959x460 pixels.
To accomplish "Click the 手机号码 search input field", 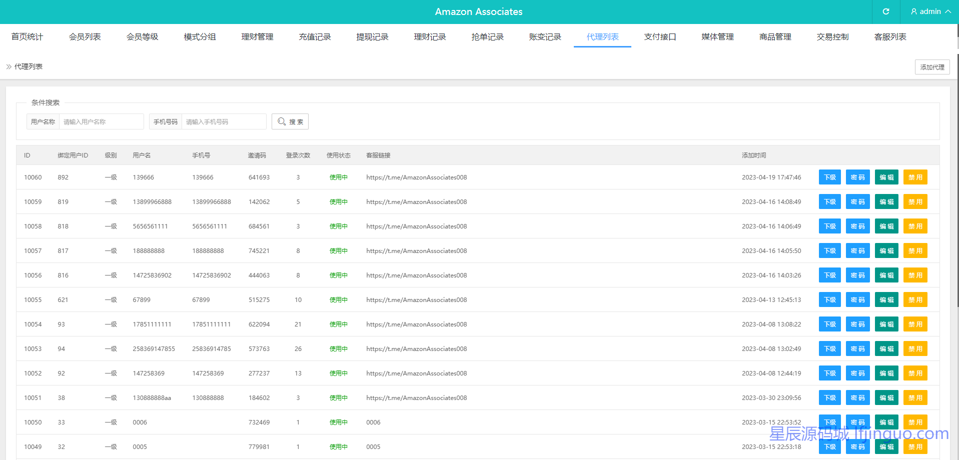I will 224,121.
